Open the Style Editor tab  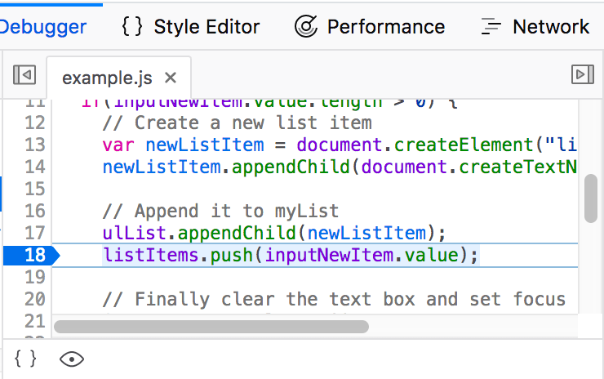tap(190, 26)
